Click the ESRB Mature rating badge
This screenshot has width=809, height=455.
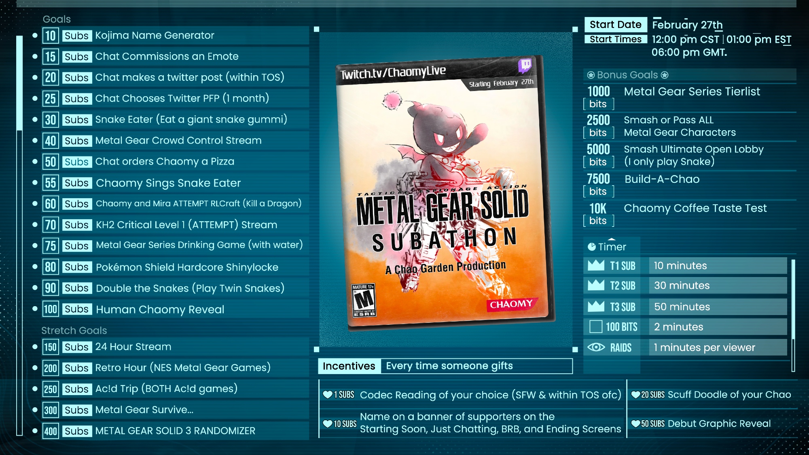point(364,300)
